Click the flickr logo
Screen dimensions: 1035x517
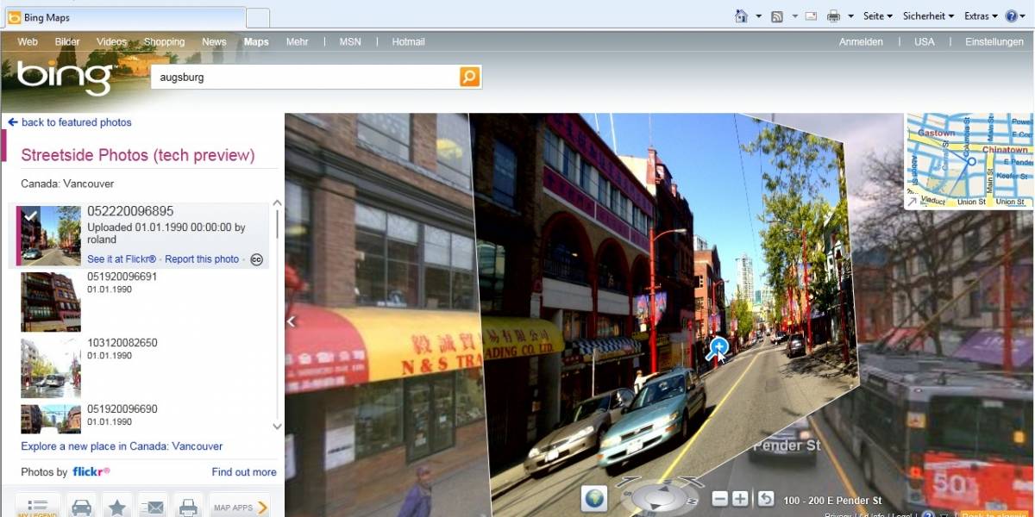(91, 472)
